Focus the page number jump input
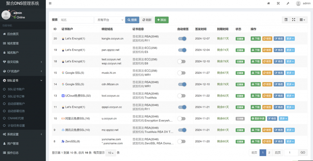313x161 pixels. 291,153
